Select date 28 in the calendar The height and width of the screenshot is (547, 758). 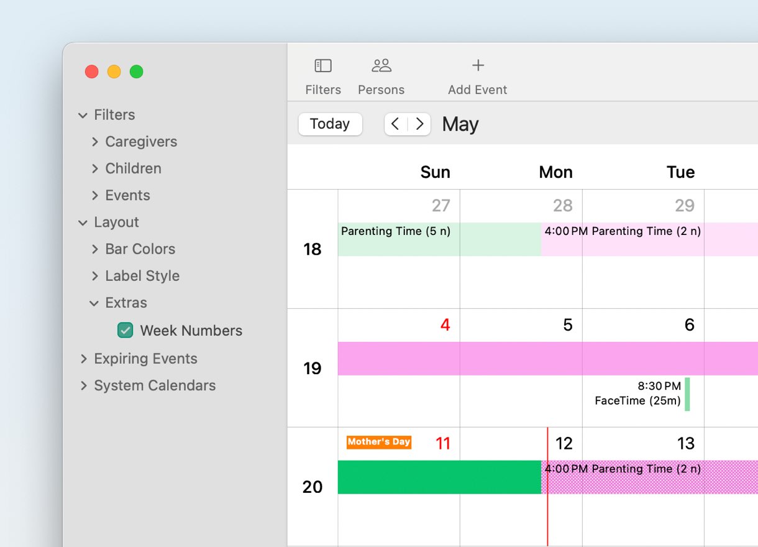coord(563,206)
